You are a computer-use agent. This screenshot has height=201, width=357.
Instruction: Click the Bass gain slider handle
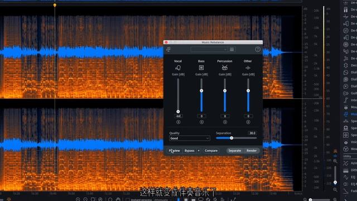click(x=201, y=90)
